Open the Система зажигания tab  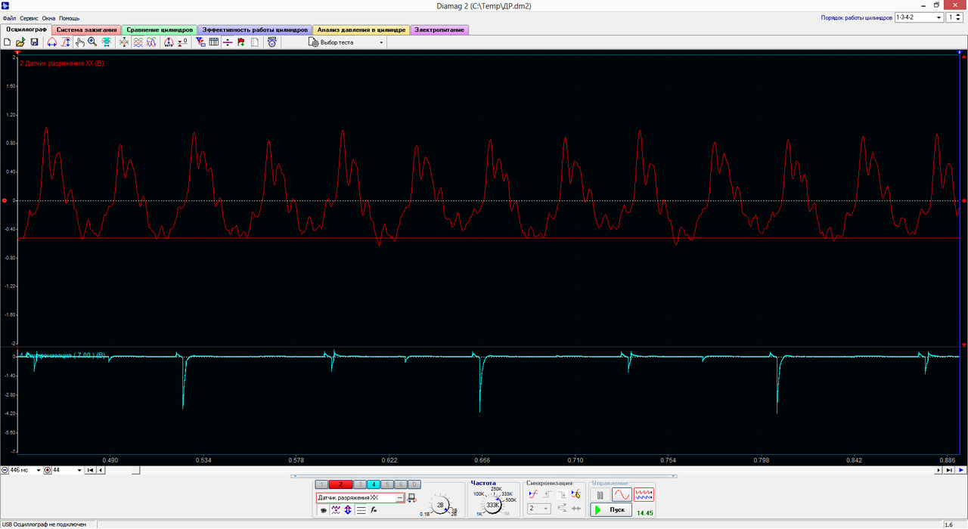pos(88,29)
